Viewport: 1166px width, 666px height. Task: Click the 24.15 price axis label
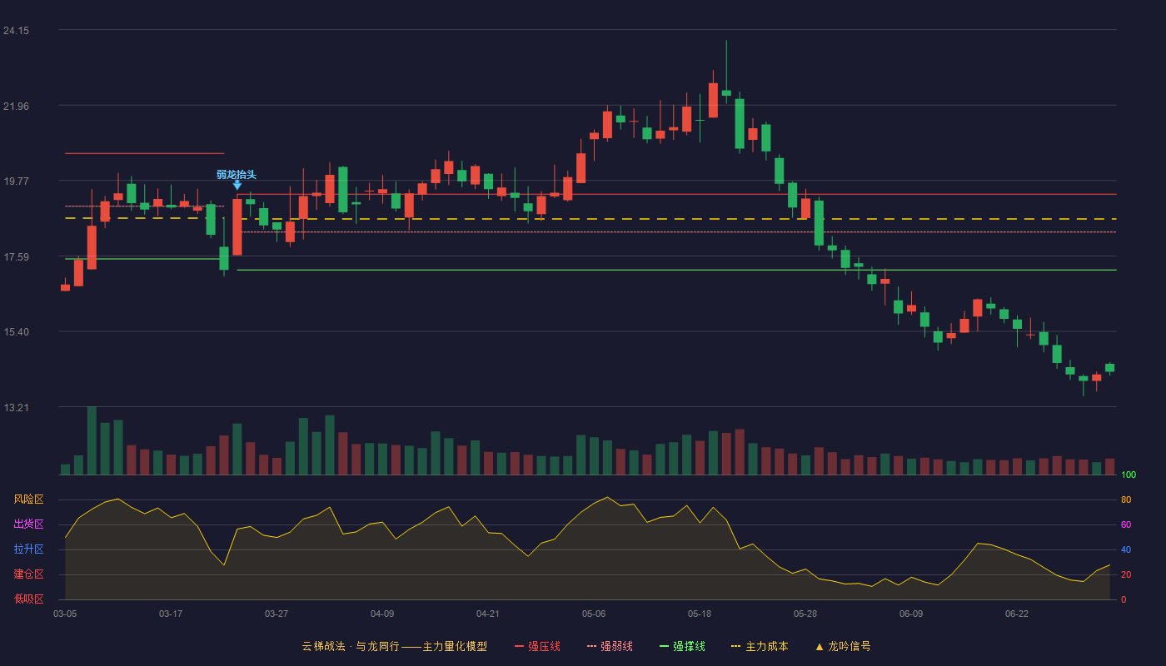tap(16, 31)
